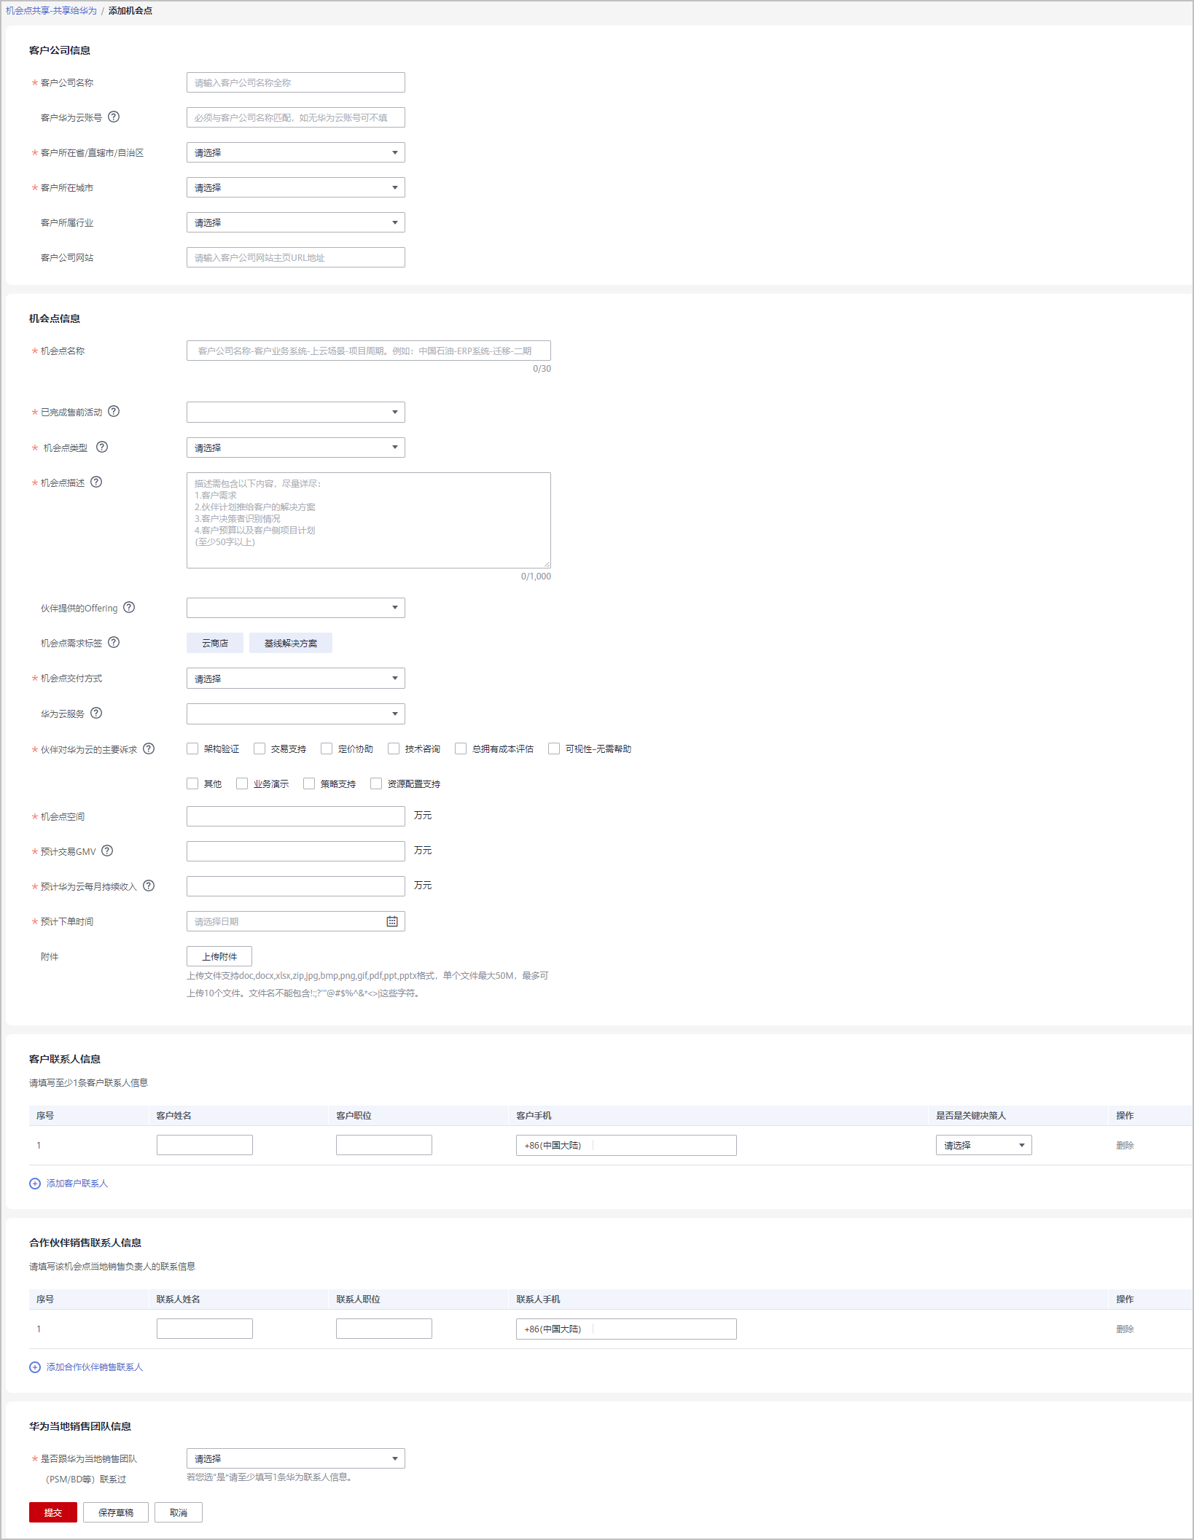Tick the 资源配置支持 checkbox

[376, 783]
